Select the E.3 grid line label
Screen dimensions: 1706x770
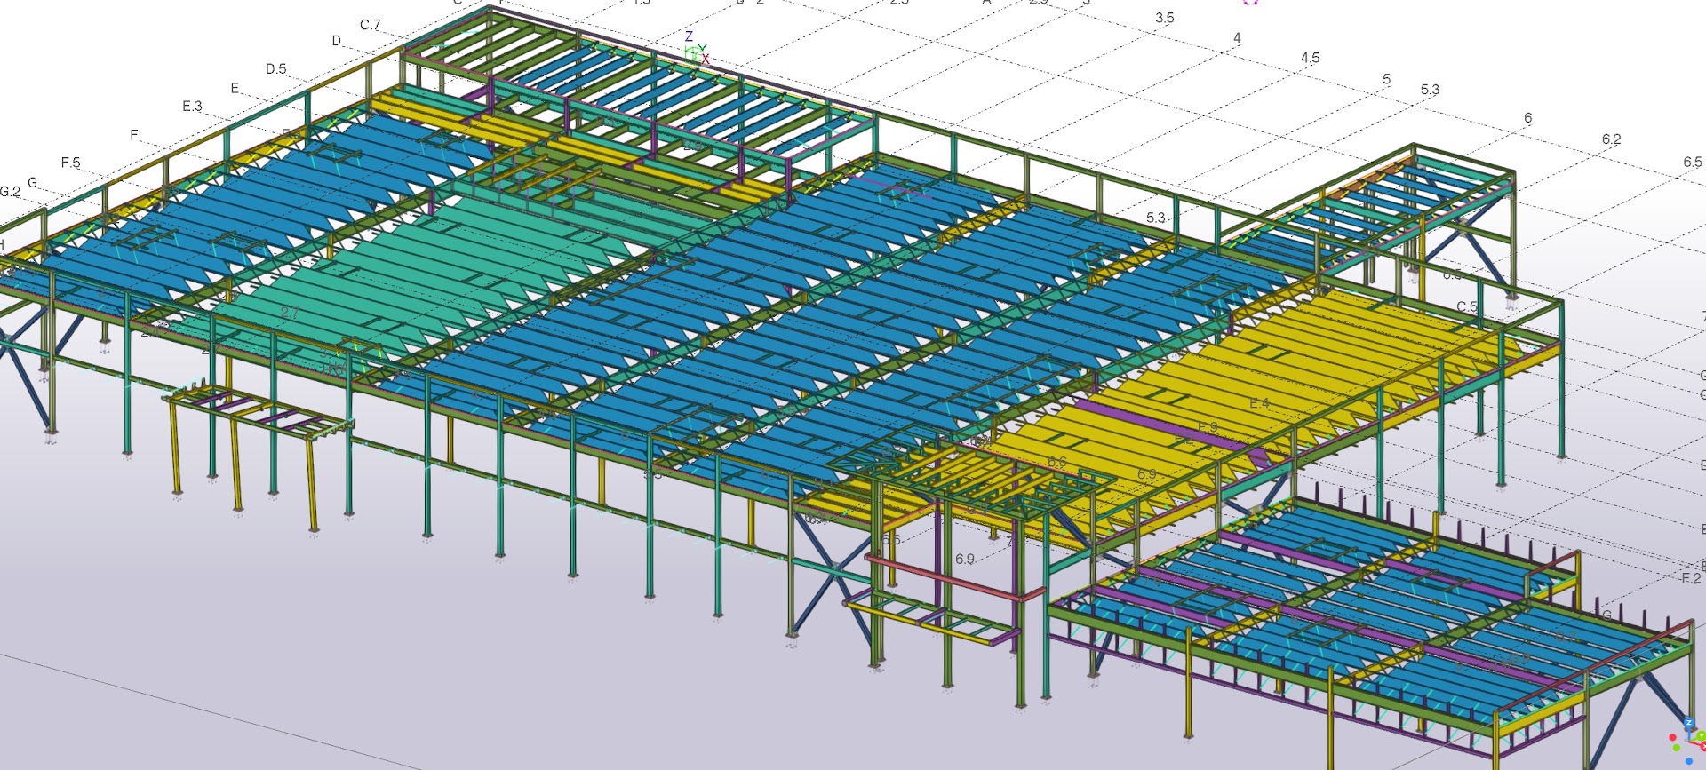pyautogui.click(x=192, y=107)
